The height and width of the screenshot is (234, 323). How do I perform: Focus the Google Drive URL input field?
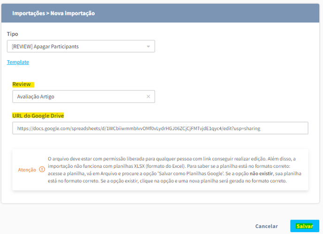click(x=160, y=128)
